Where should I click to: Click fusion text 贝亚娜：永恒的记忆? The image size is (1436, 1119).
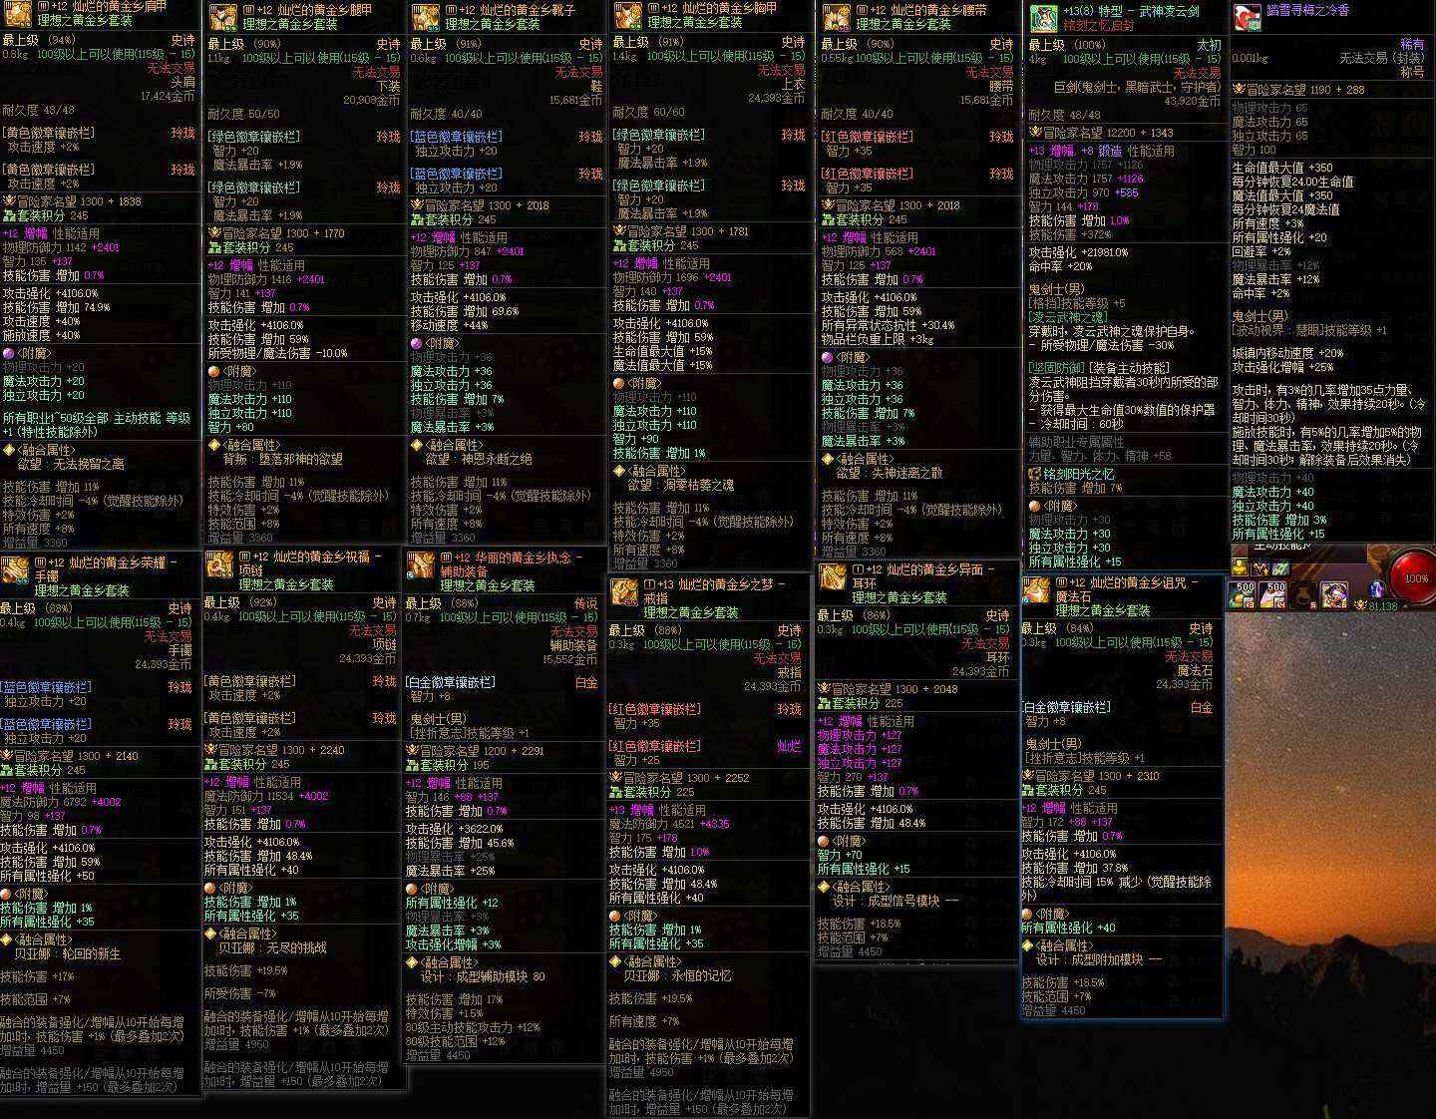pyautogui.click(x=678, y=975)
